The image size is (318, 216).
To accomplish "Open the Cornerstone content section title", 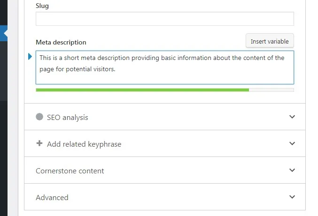I will [x=70, y=171].
